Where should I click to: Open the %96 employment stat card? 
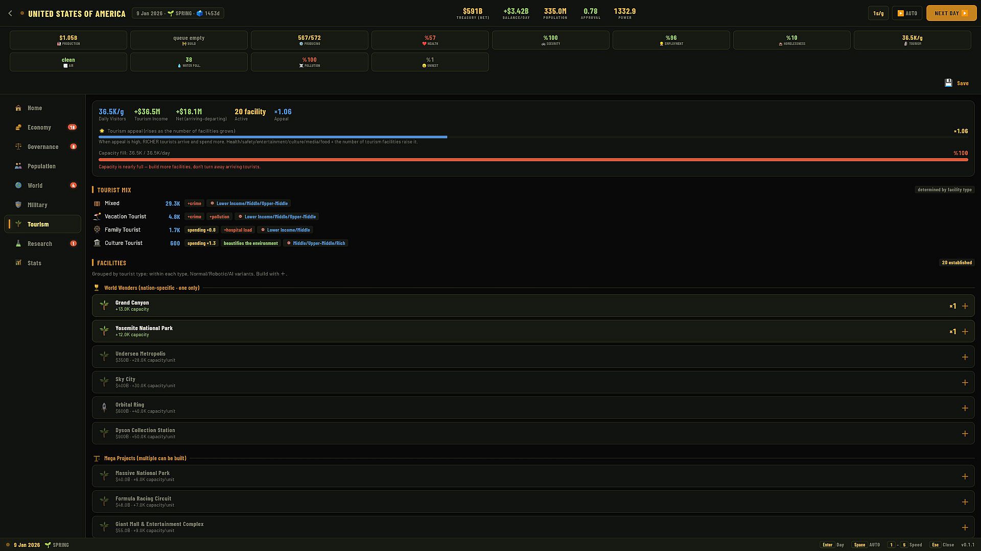click(x=671, y=40)
